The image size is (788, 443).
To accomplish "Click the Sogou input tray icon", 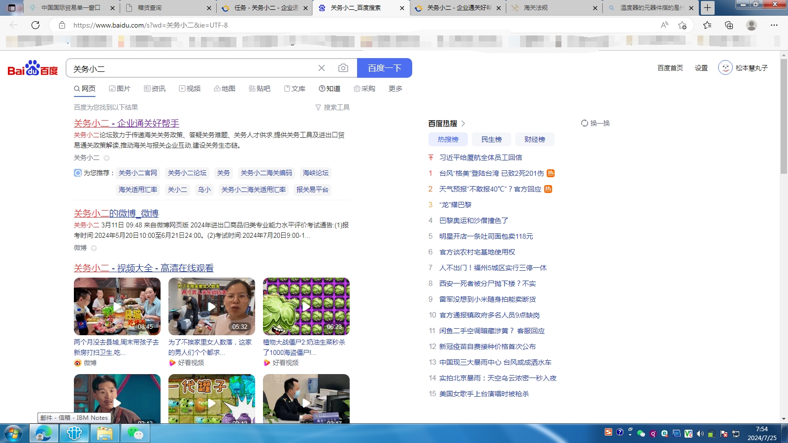I will coord(609,433).
